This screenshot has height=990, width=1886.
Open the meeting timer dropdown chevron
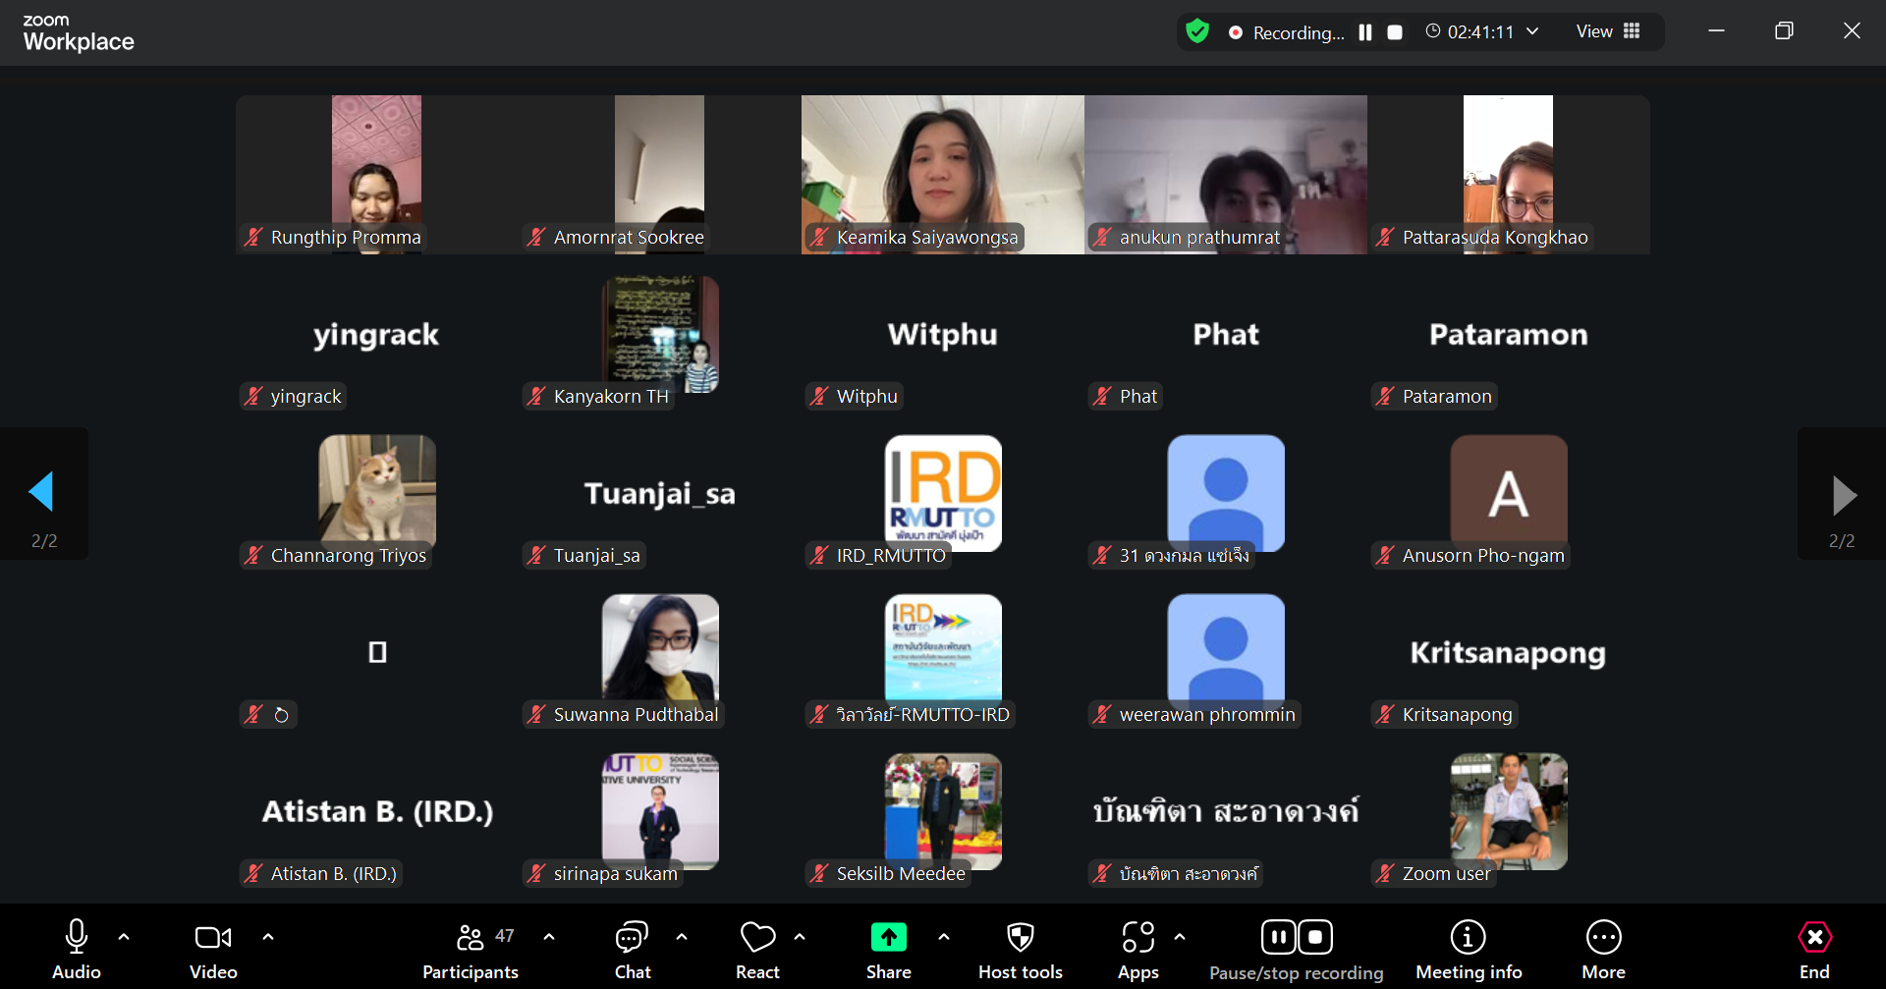point(1532,31)
